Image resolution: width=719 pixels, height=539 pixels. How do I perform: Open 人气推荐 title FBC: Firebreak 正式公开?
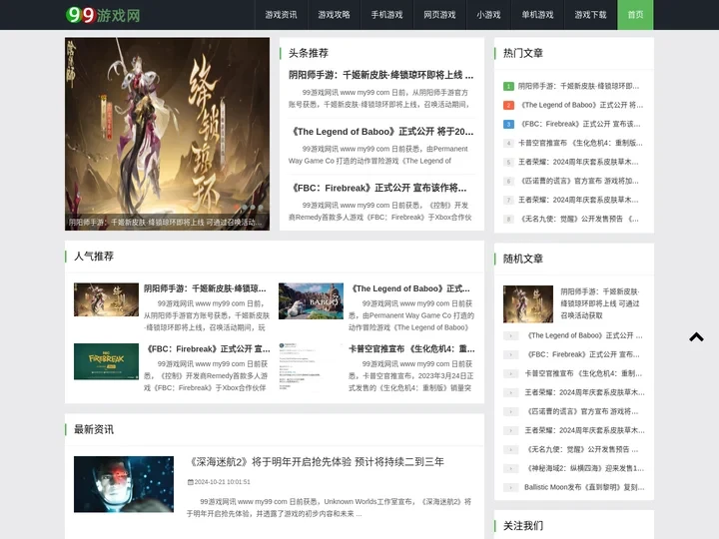click(207, 349)
